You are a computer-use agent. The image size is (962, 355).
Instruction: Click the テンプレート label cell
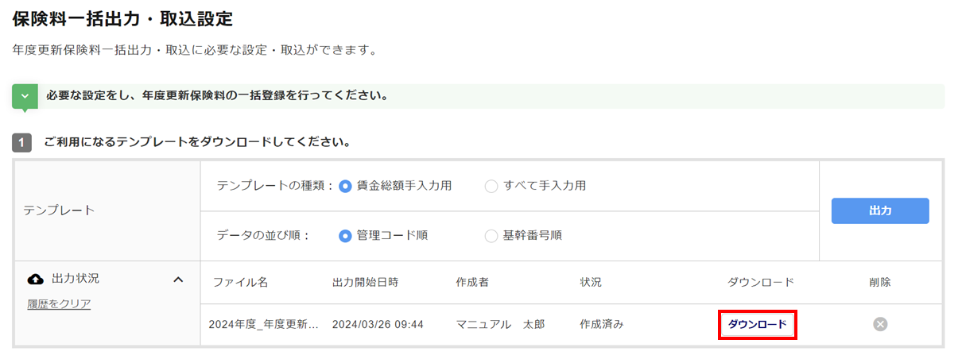point(59,210)
